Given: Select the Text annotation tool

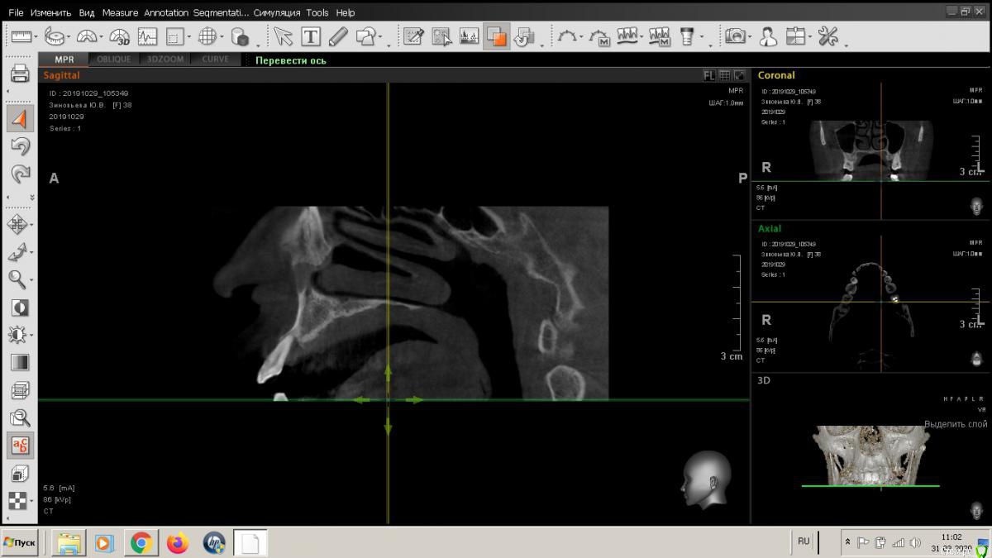Looking at the screenshot, I should point(311,36).
